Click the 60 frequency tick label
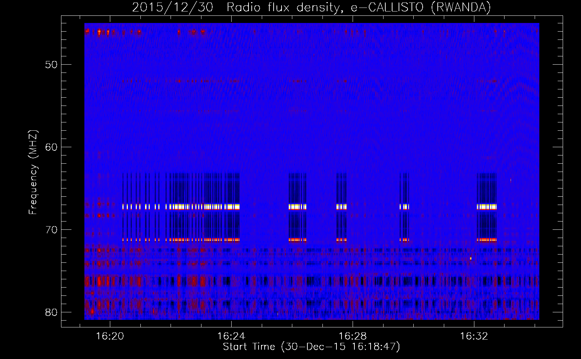581x359 pixels. pyautogui.click(x=51, y=147)
